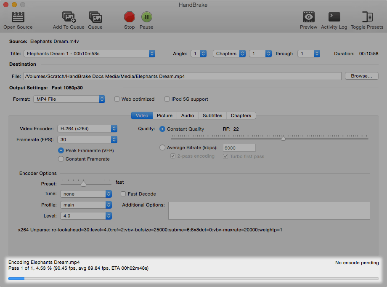The image size is (387, 287).
Task: Select the Constant Framerate radio button
Action: tap(61, 159)
